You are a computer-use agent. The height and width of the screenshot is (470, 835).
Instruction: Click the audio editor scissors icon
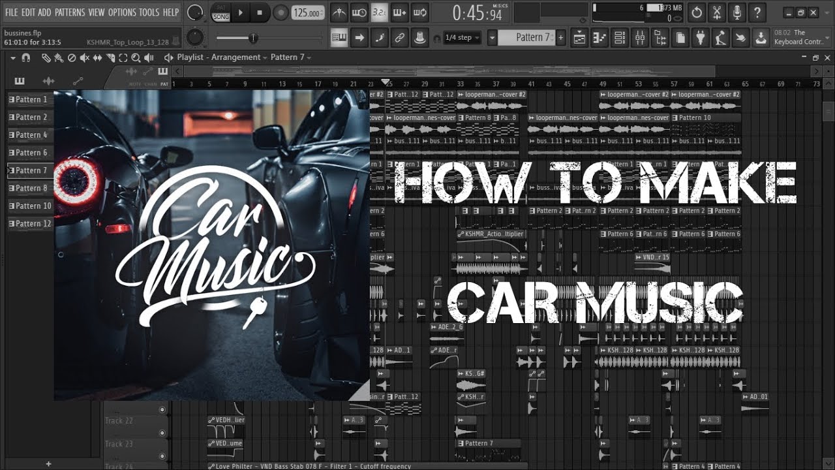[717, 12]
